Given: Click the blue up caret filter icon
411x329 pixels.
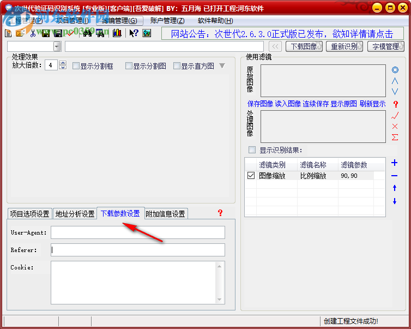Looking at the screenshot, I should tap(395, 81).
